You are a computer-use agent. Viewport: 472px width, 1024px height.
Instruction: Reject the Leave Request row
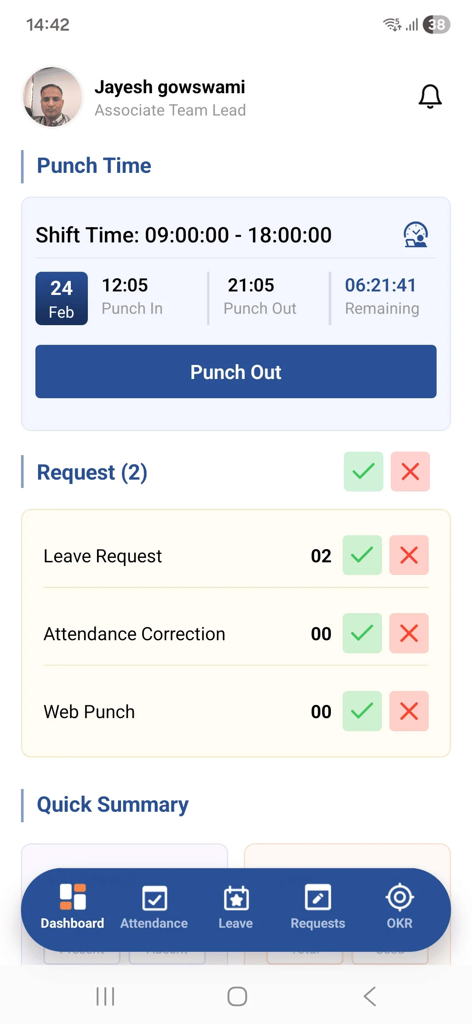tap(409, 555)
